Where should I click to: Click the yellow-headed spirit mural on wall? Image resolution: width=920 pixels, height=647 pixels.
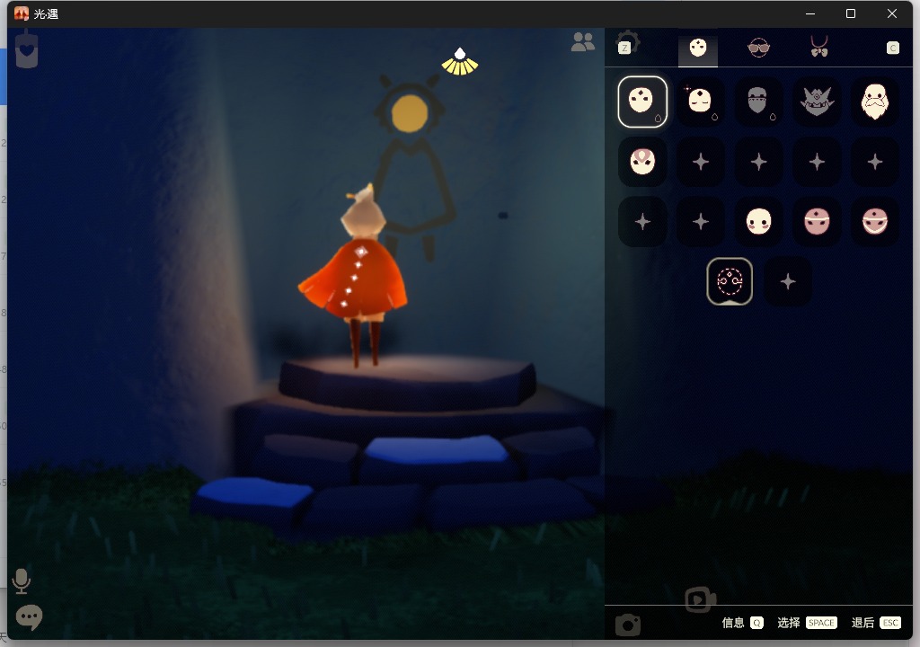point(413,167)
